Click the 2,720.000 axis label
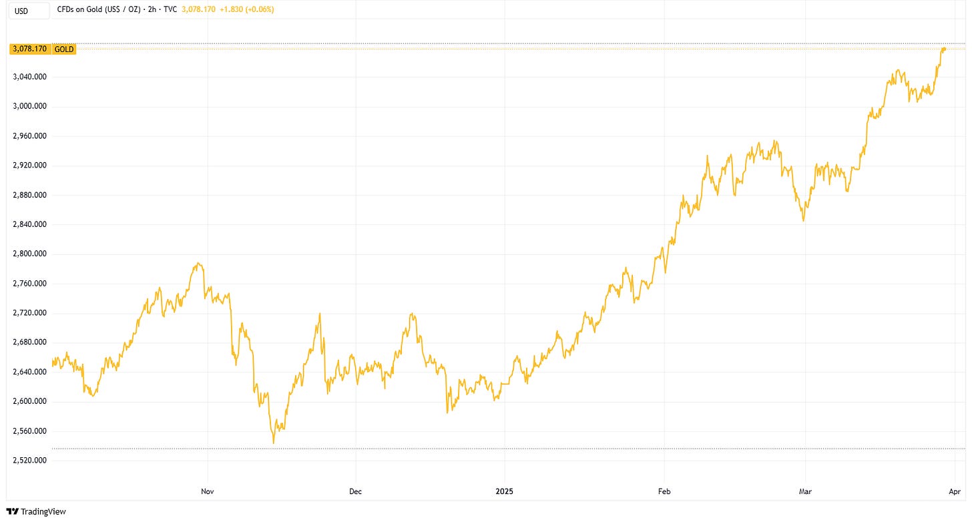972x522 pixels. pyautogui.click(x=29, y=312)
